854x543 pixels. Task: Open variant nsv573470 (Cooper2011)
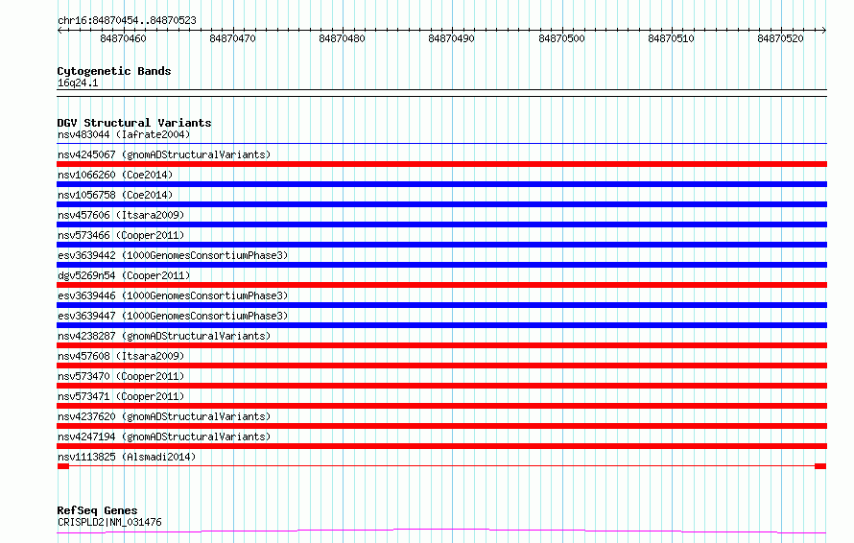(x=121, y=376)
